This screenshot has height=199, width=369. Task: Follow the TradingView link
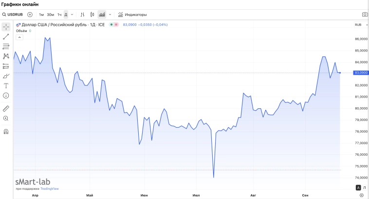49,188
